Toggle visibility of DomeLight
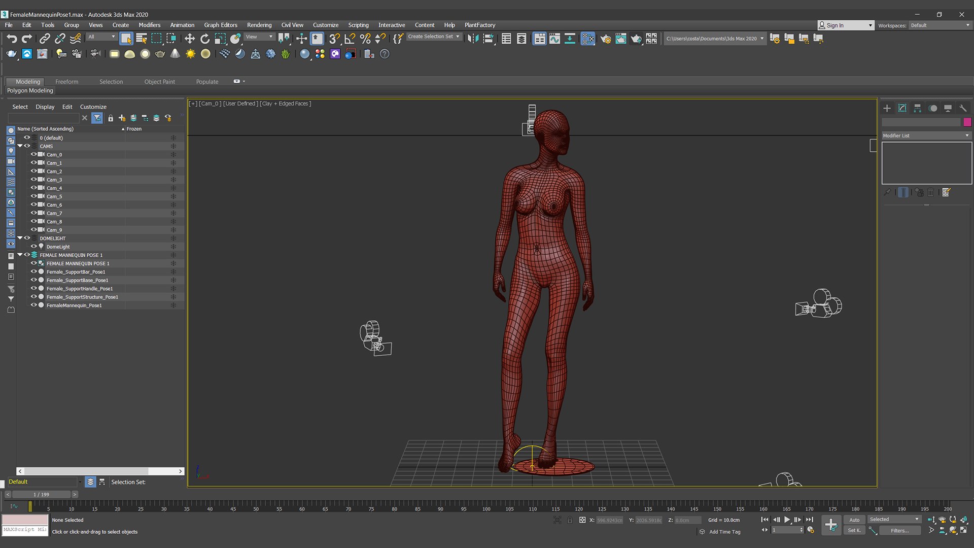Image resolution: width=974 pixels, height=548 pixels. (34, 247)
